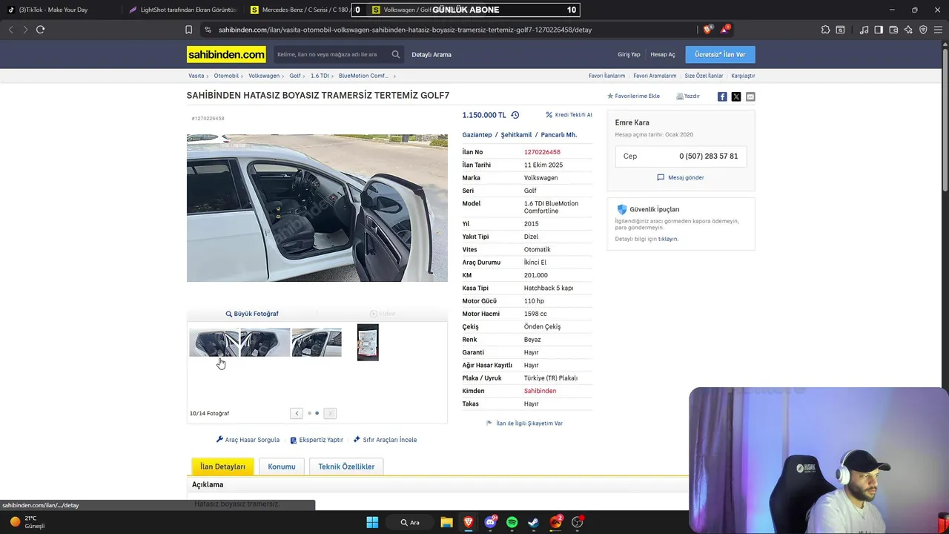
Task: Open Favori İlanlarım link
Action: coord(606,76)
